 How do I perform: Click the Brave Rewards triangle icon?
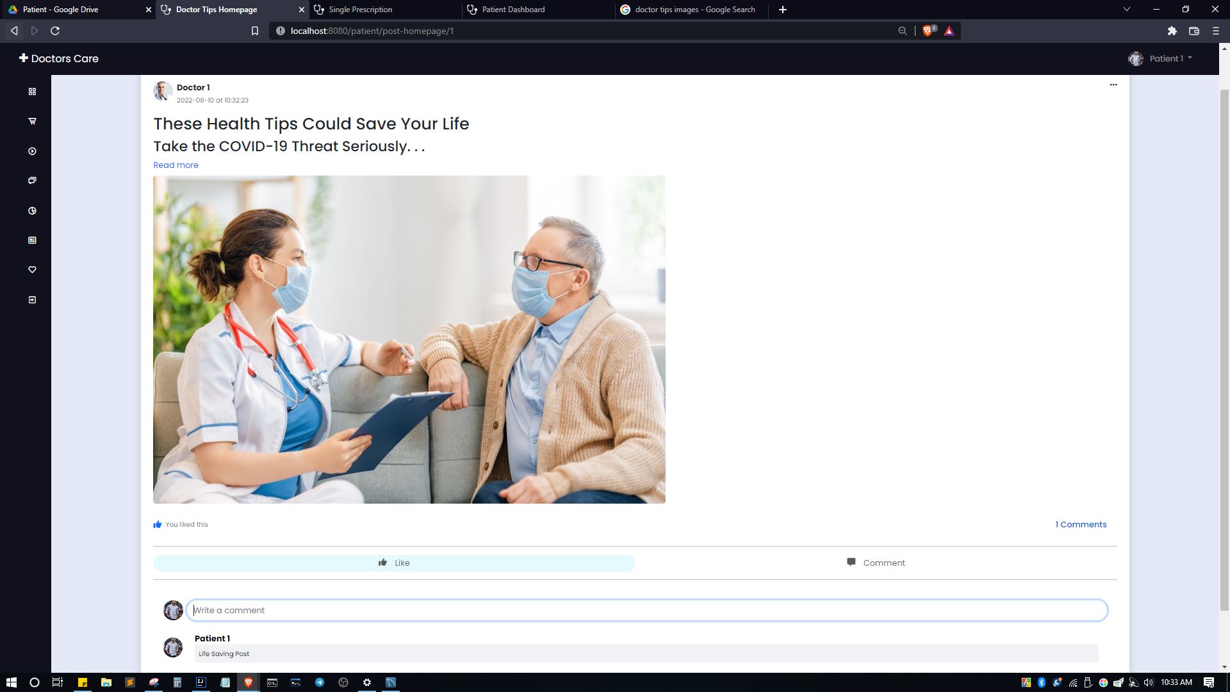pyautogui.click(x=949, y=31)
